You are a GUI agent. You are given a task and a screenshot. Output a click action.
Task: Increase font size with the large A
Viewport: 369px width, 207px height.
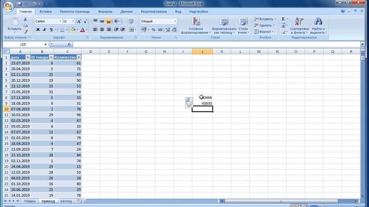[79, 21]
